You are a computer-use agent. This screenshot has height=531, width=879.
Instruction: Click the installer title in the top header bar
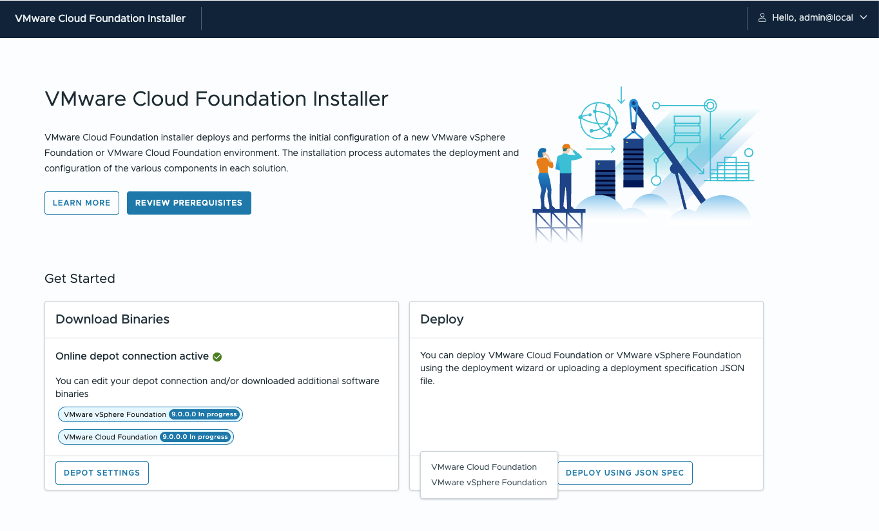[x=100, y=19]
